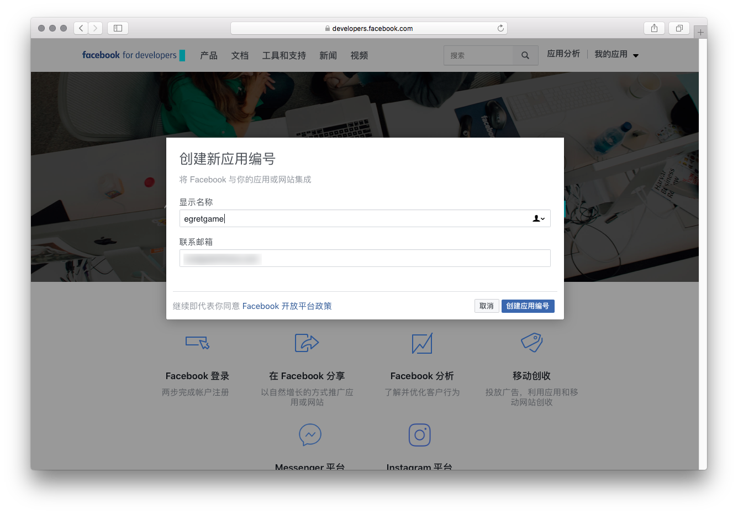Image resolution: width=738 pixels, height=514 pixels.
Task: Open the 工具和支持 menu
Action: pyautogui.click(x=284, y=55)
